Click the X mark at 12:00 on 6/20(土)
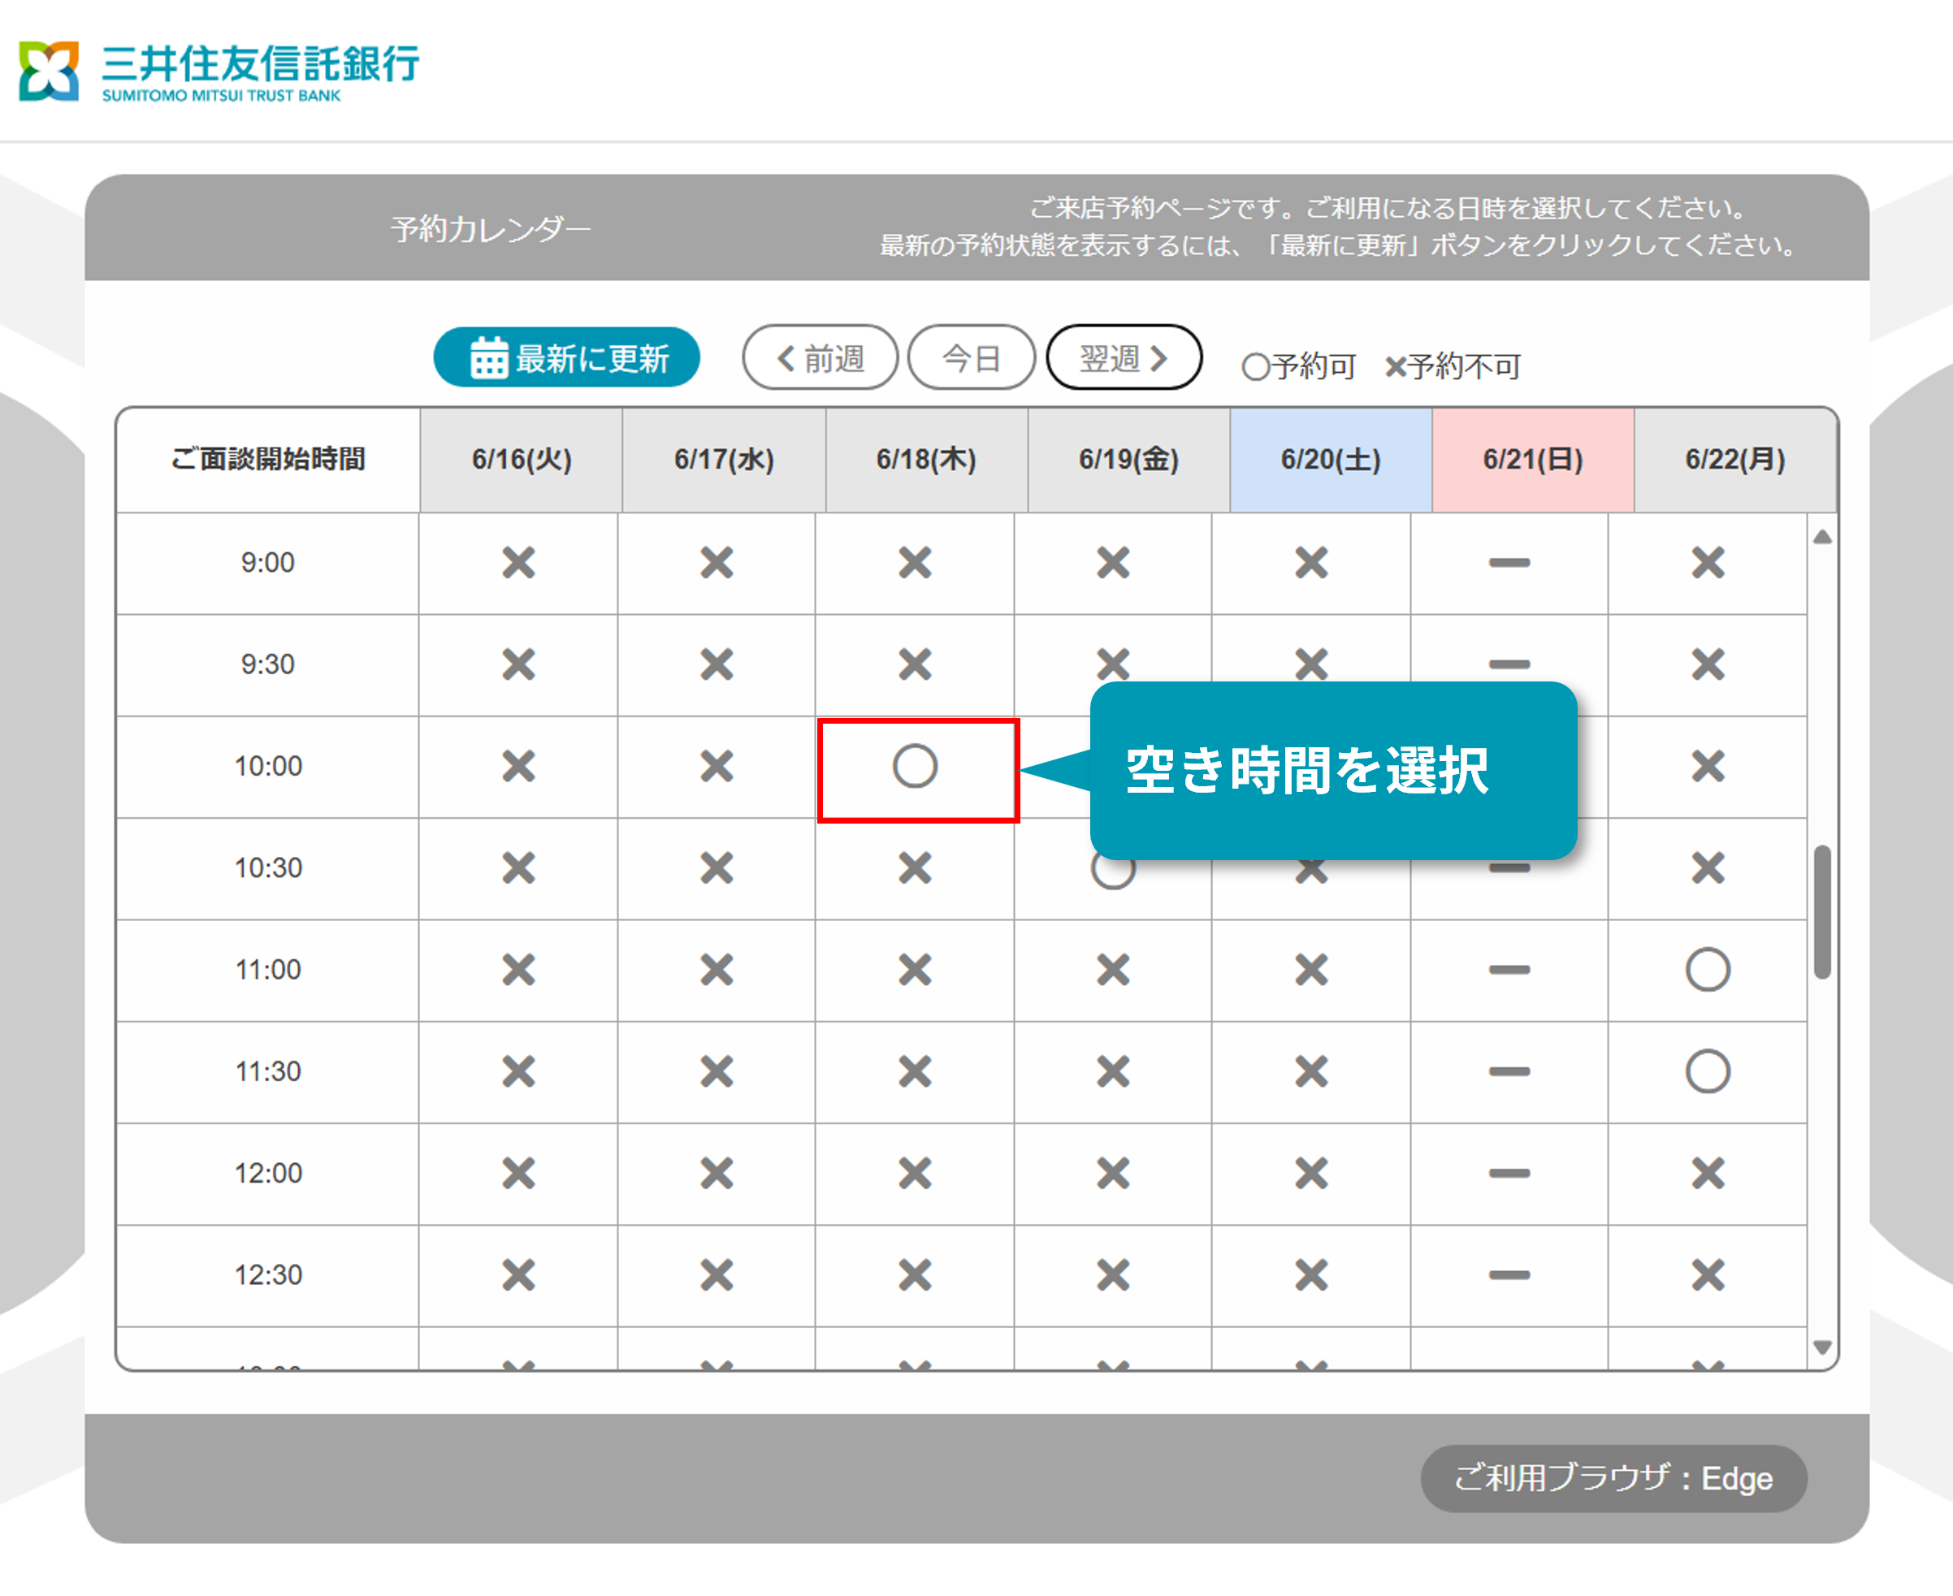1953x1596 pixels. coord(1311,1173)
